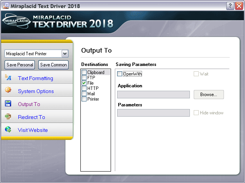Enable the Printer destination checkbox
245x183 pixels.
click(x=84, y=99)
